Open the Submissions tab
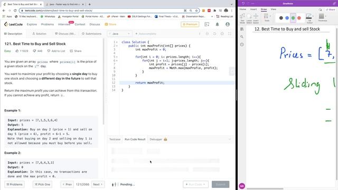Viewport: 338px width, 190px height. click(x=91, y=34)
